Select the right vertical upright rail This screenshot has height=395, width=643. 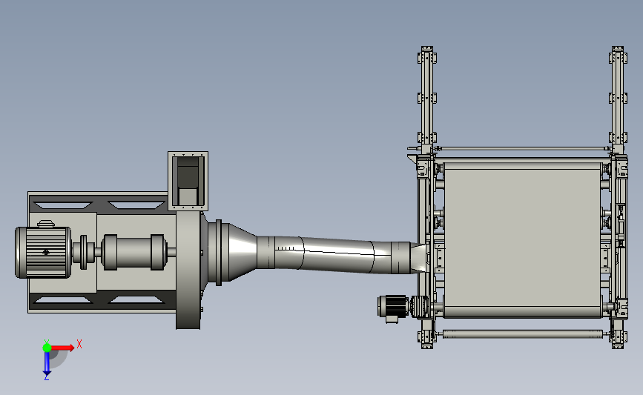point(618,99)
